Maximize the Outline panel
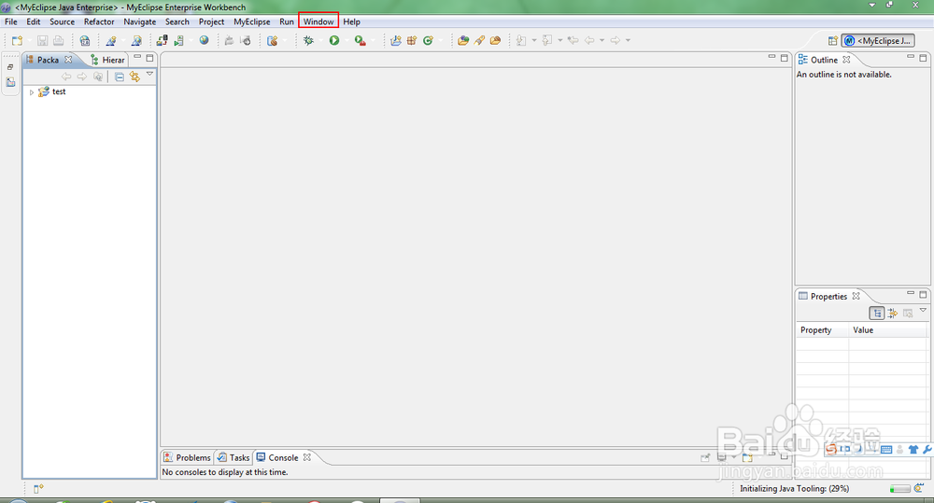Screen dimensions: 934x503 pyautogui.click(x=923, y=58)
